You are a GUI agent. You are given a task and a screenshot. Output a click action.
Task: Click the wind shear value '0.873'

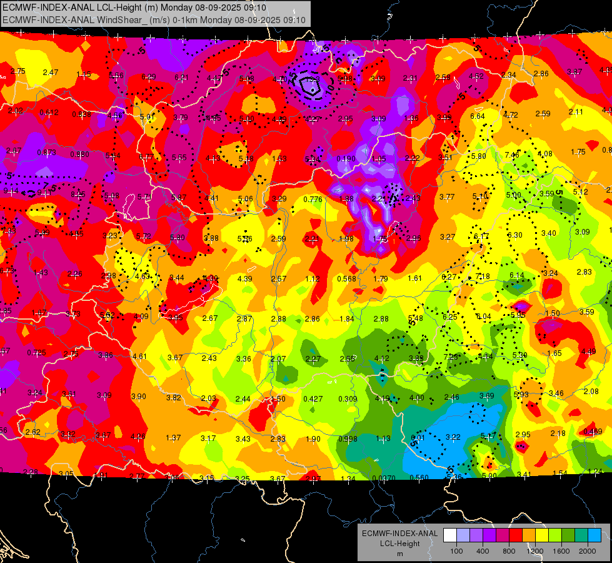[46, 153]
